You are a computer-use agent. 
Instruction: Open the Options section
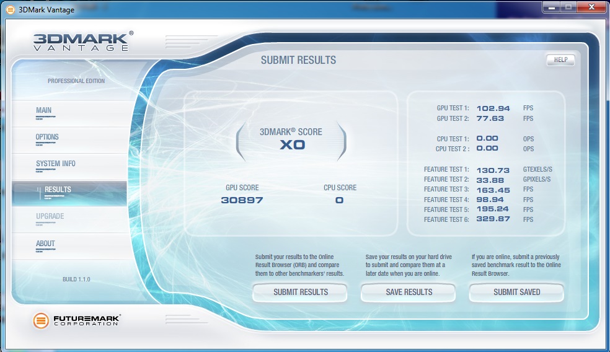70,139
